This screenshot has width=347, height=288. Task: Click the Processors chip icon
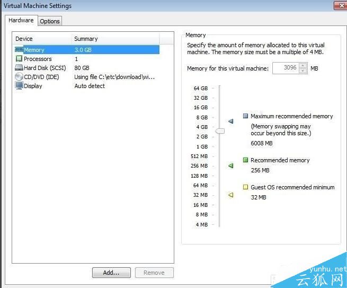19,58
